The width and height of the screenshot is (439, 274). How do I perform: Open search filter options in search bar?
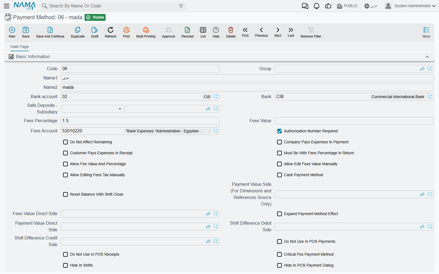tap(181, 6)
